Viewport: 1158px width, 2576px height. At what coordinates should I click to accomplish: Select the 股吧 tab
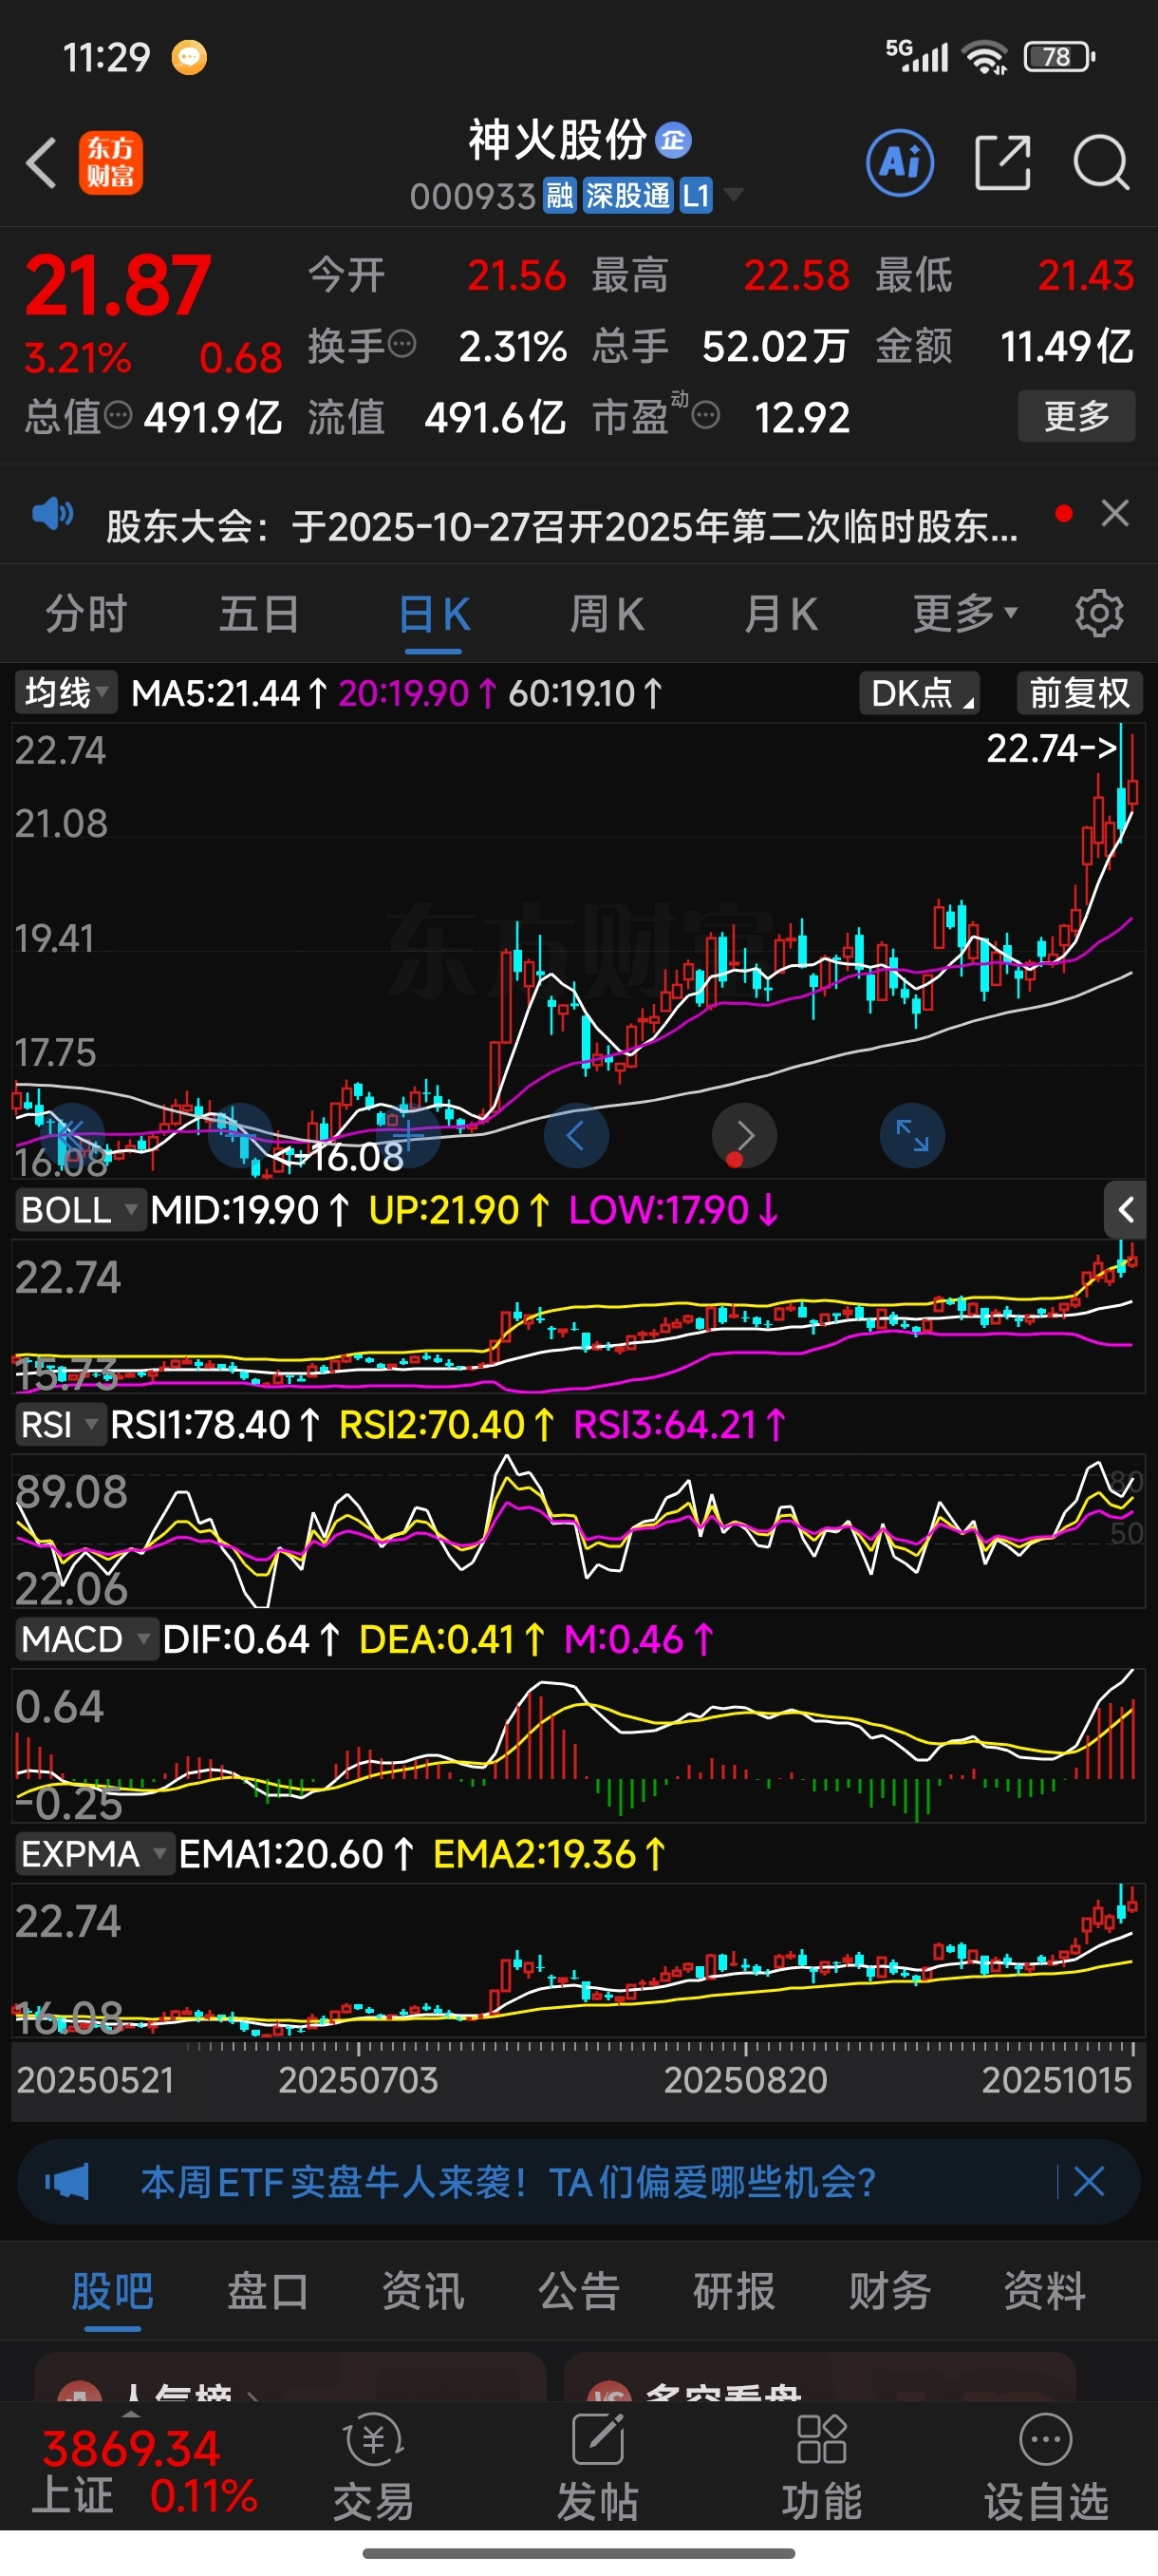(112, 2290)
